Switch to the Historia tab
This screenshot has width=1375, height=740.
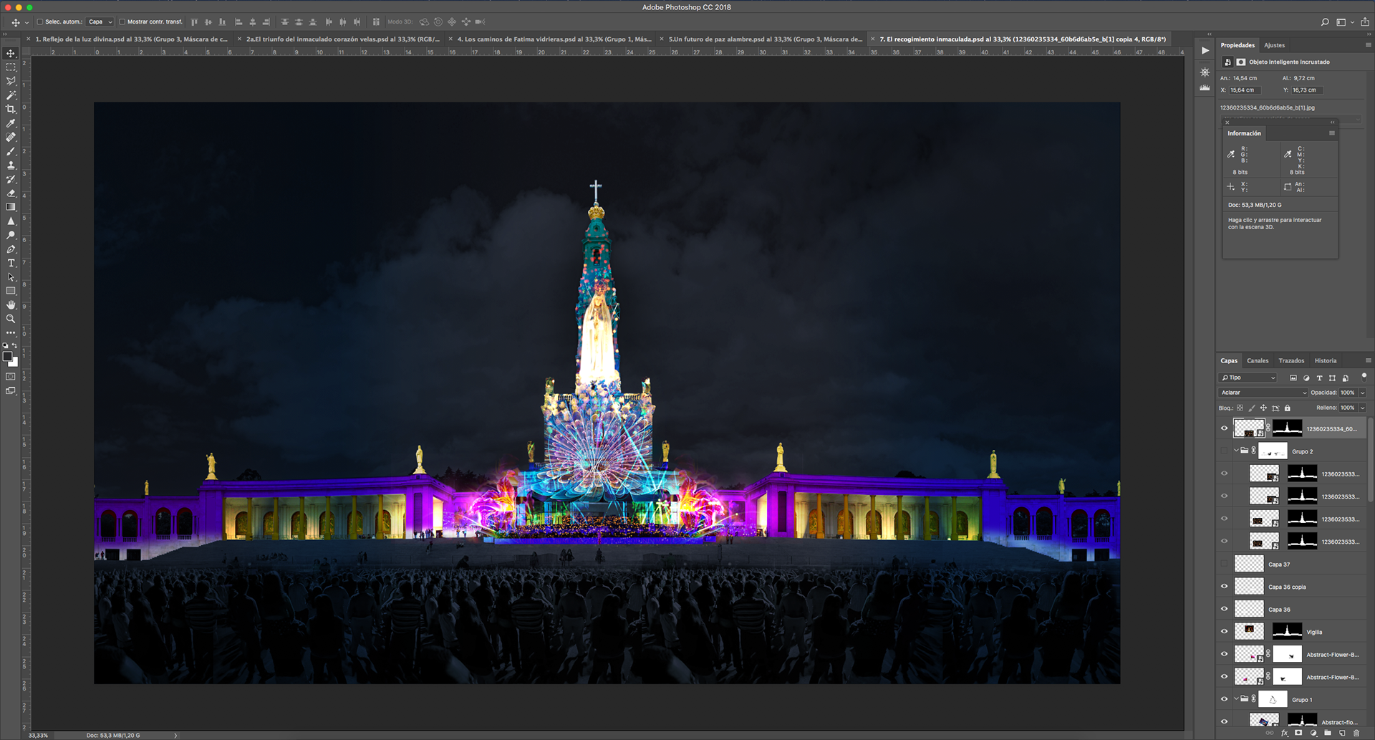coord(1325,360)
